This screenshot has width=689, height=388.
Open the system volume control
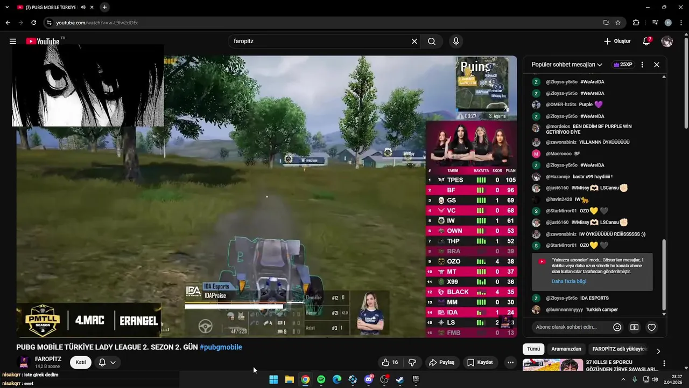tap(655, 379)
